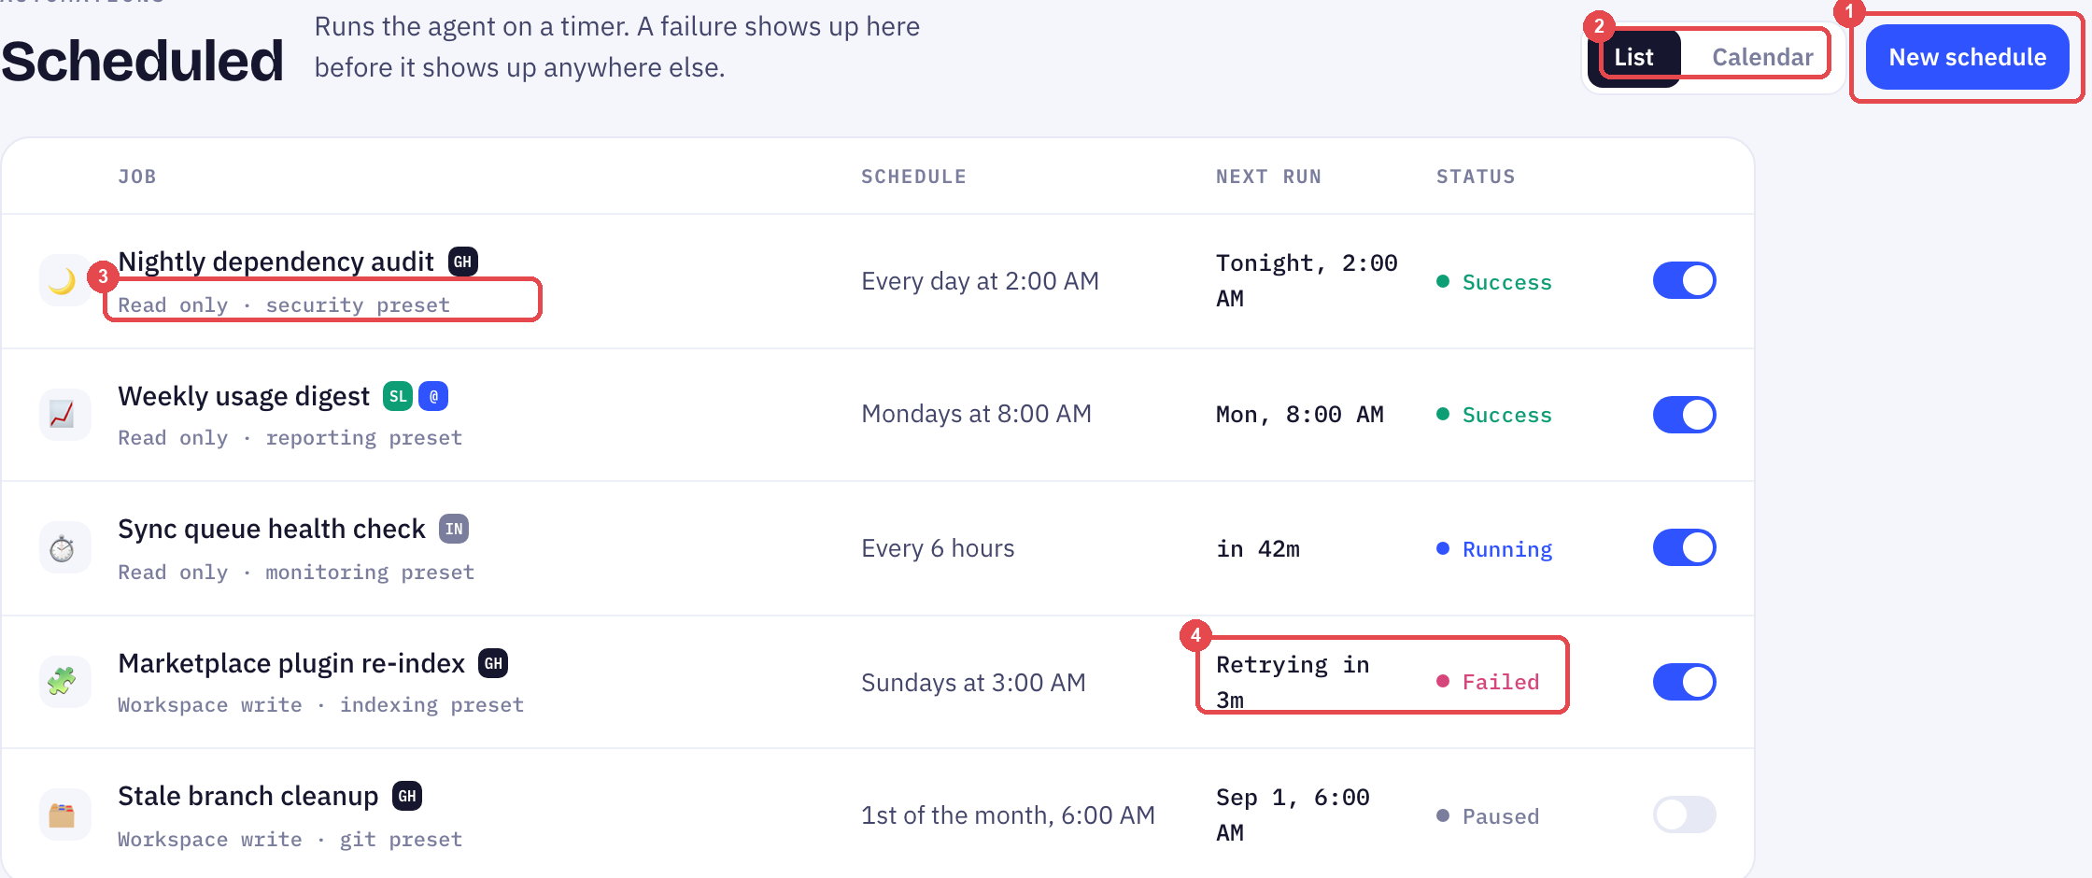Click the stopwatch icon for Sync queue health check
The width and height of the screenshot is (2092, 878).
(64, 547)
